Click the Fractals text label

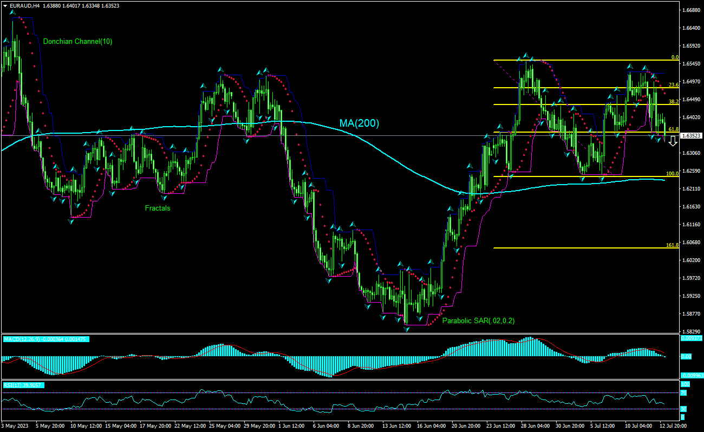pos(157,208)
